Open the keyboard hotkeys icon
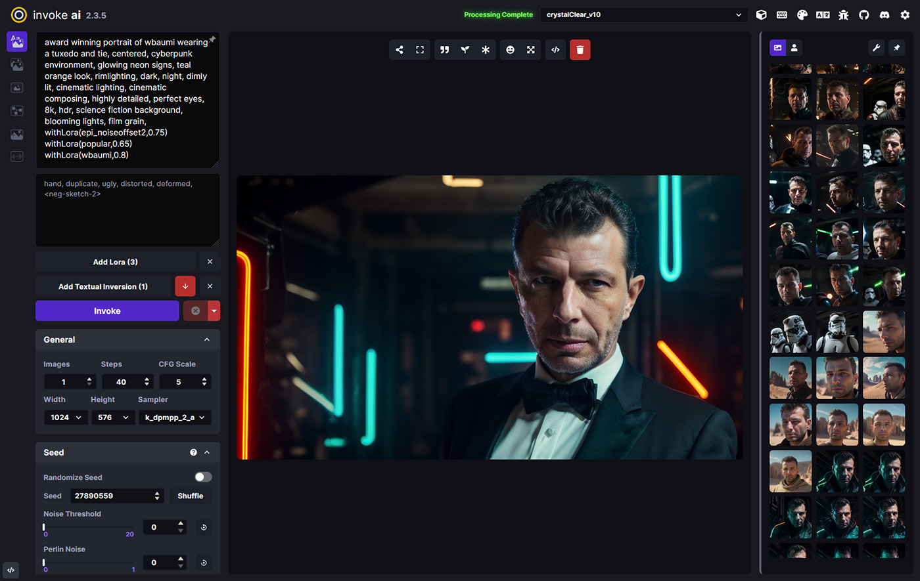Viewport: 920px width, 581px height. [x=782, y=14]
